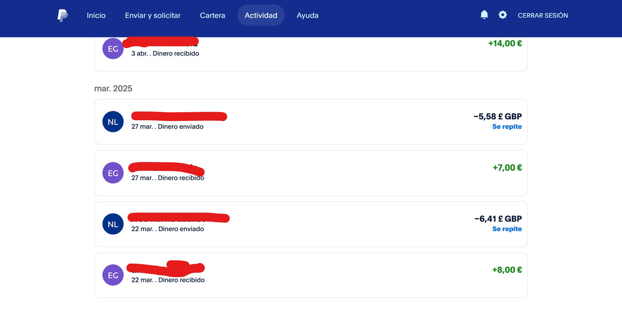Click the EG avatar on 3 abr. transaction
The height and width of the screenshot is (332, 622).
point(113,49)
